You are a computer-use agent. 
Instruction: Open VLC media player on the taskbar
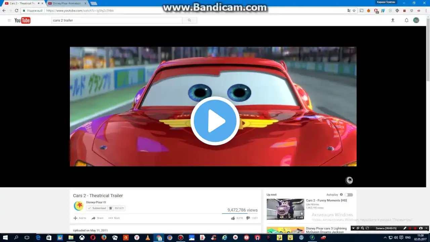[x=148, y=238]
